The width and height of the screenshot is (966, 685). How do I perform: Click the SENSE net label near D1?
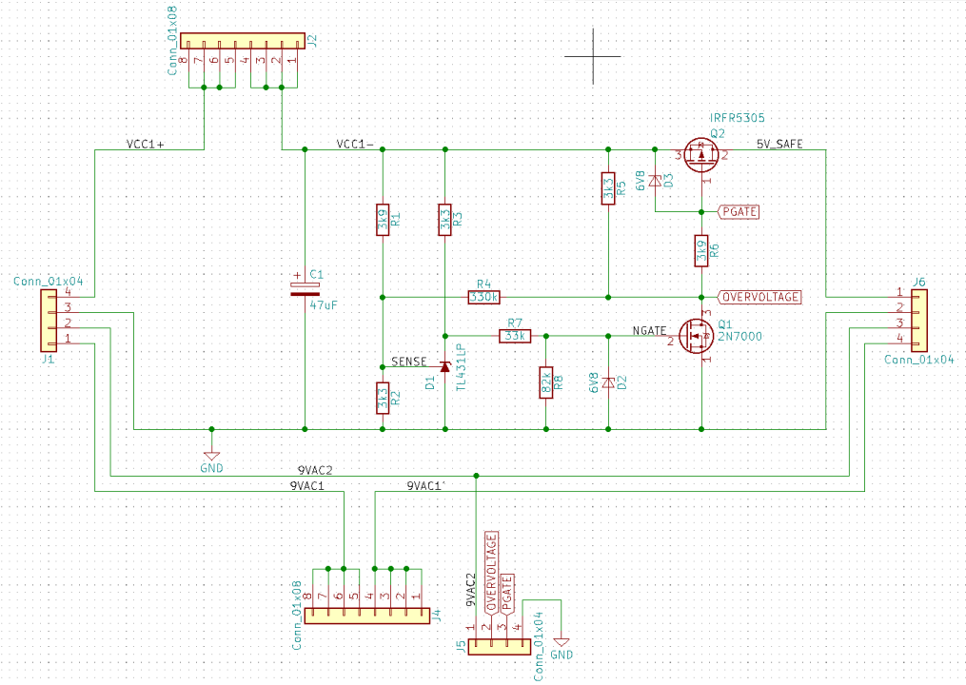[x=408, y=362]
